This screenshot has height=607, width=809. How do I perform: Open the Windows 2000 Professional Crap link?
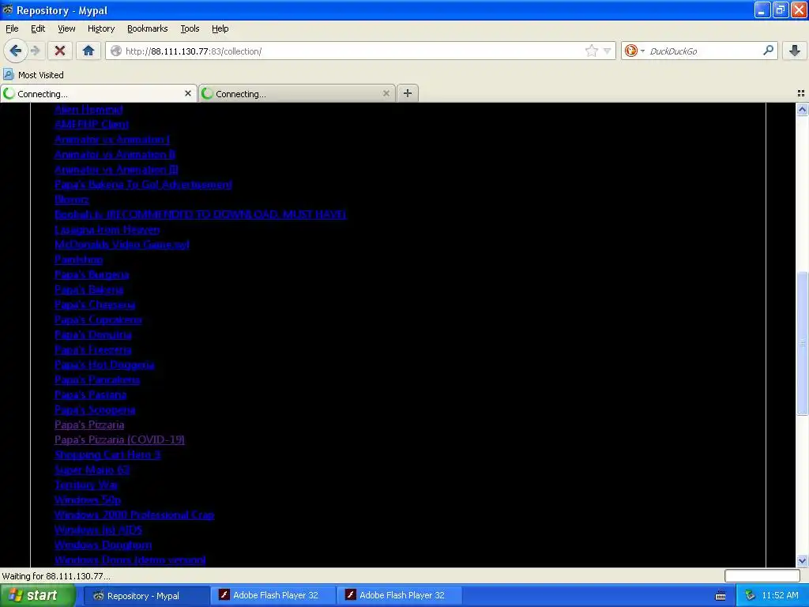134,515
